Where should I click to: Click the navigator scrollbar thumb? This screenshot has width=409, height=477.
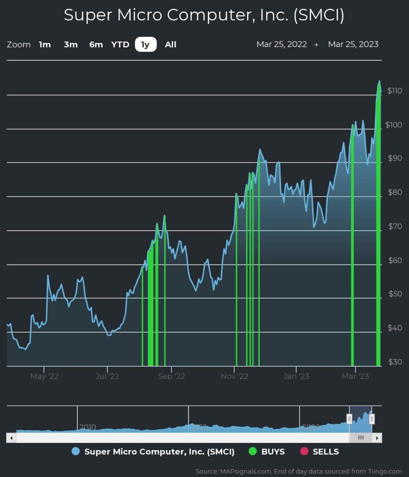[361, 438]
